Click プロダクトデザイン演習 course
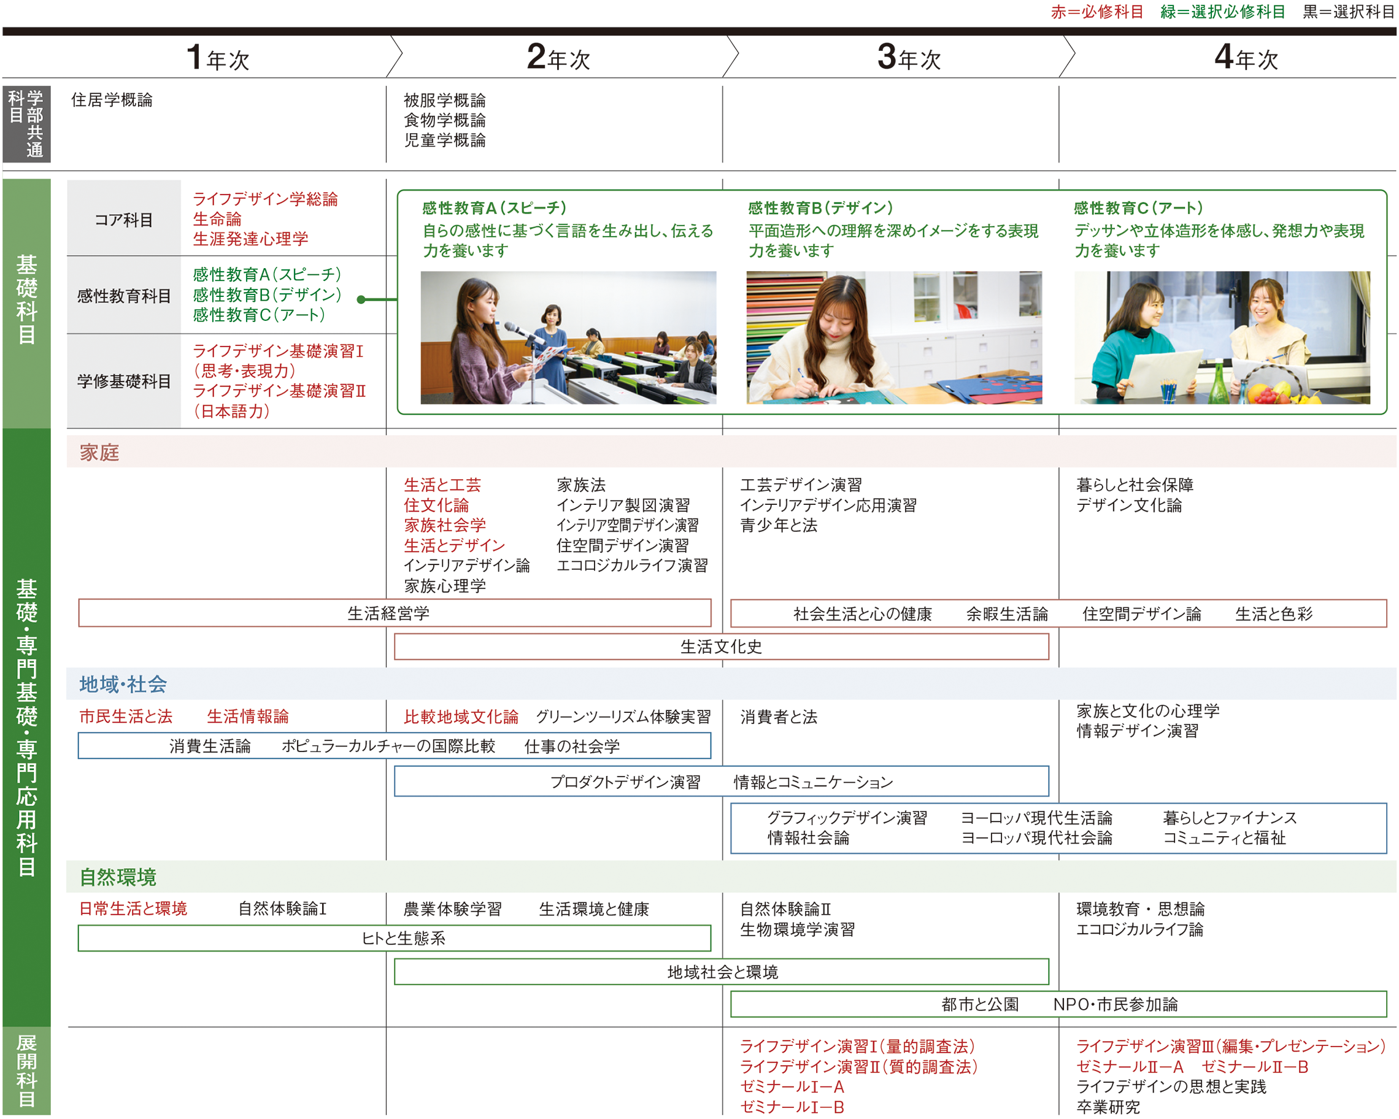This screenshot has width=1399, height=1119. (625, 782)
